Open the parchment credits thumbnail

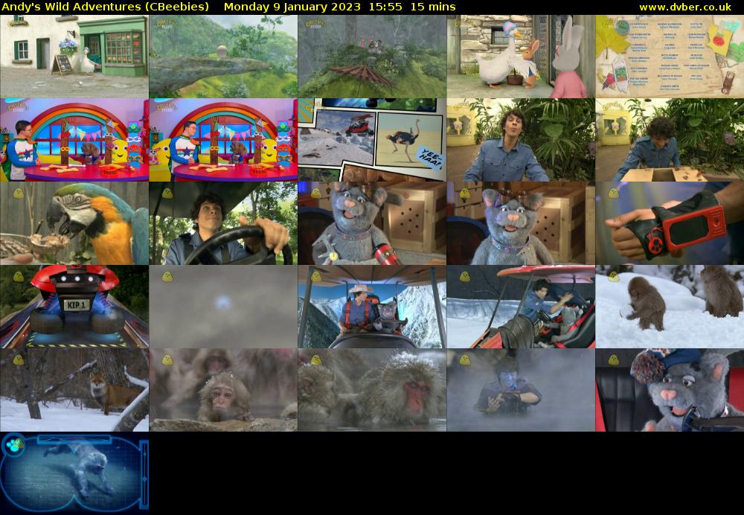click(x=670, y=57)
